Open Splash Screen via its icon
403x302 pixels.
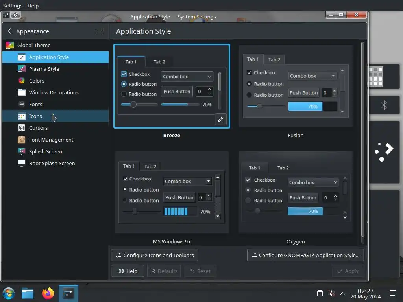(22, 151)
